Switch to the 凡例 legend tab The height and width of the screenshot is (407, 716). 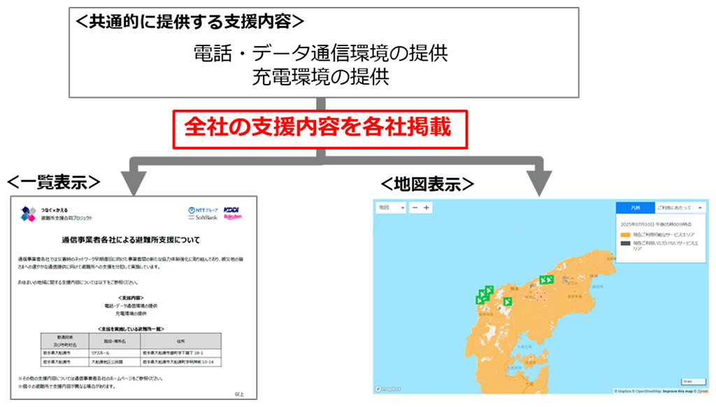635,208
